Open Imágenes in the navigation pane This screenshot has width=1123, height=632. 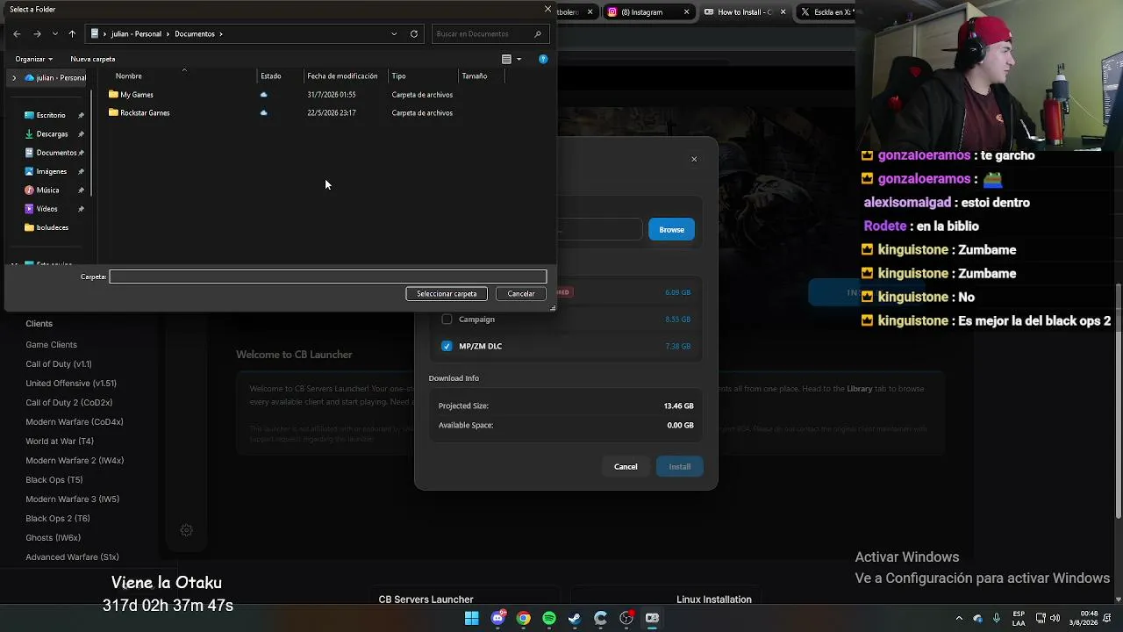(51, 171)
